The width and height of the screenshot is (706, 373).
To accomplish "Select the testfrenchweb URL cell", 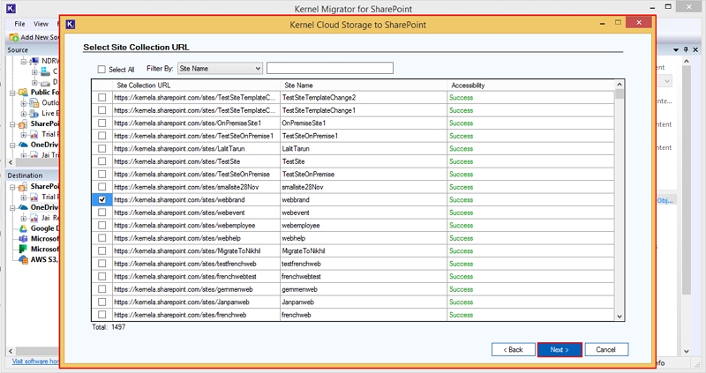I will 196,264.
